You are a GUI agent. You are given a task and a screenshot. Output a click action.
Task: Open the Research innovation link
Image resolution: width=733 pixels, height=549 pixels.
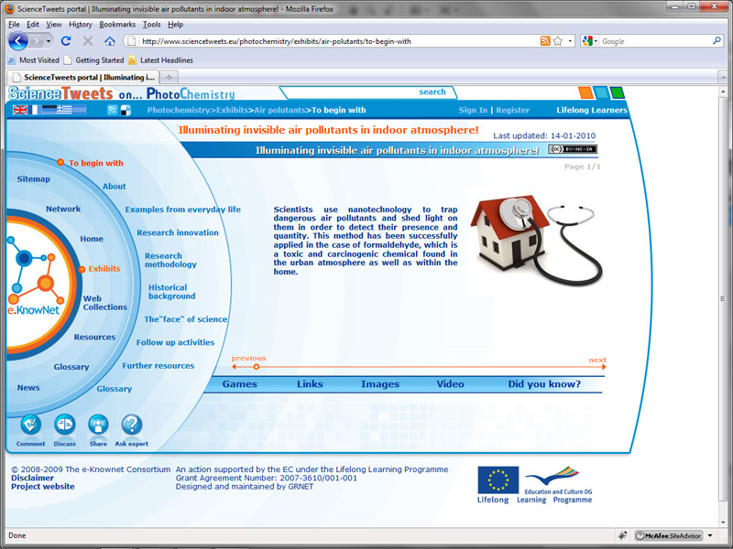[178, 232]
